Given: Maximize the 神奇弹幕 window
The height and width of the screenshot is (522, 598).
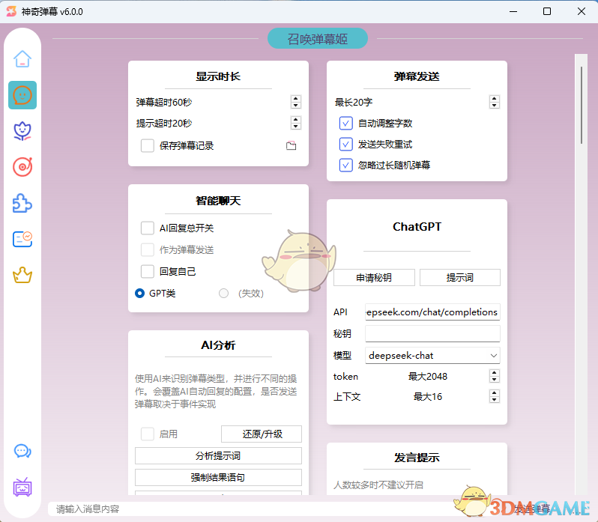Looking at the screenshot, I should point(547,11).
